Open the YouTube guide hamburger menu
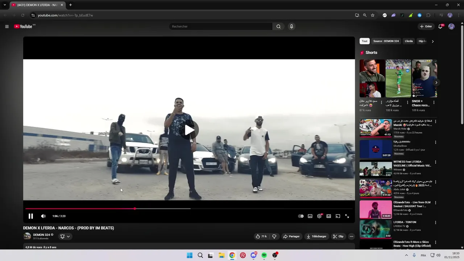 [7, 26]
